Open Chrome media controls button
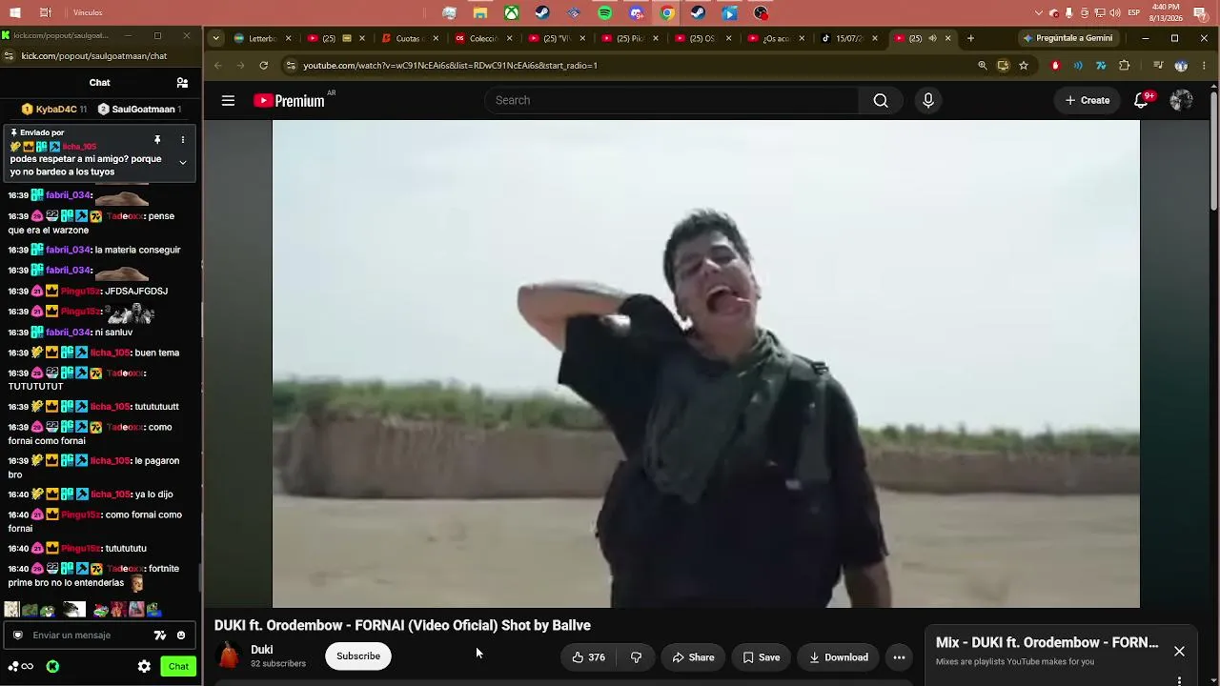 coord(1158,66)
